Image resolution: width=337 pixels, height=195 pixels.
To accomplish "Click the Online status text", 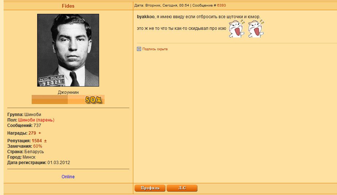I will coord(68,177).
